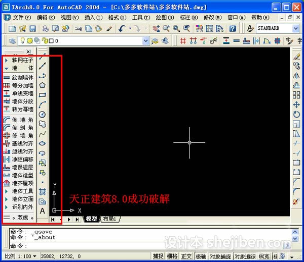Image resolution: width=304 pixels, height=262 pixels.
Task: Click command window scroll up arrow
Action: click(x=295, y=232)
